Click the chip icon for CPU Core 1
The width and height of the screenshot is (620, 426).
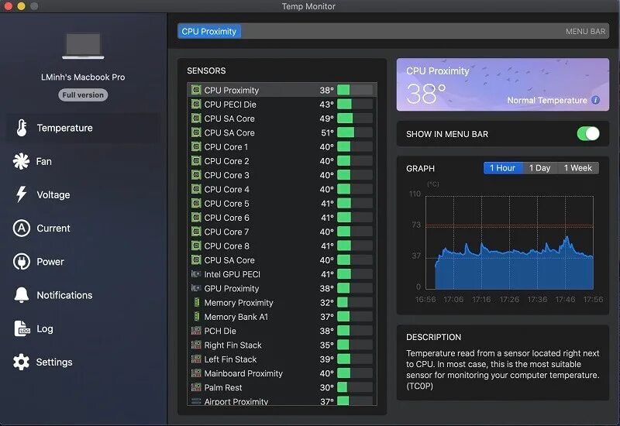(x=196, y=146)
